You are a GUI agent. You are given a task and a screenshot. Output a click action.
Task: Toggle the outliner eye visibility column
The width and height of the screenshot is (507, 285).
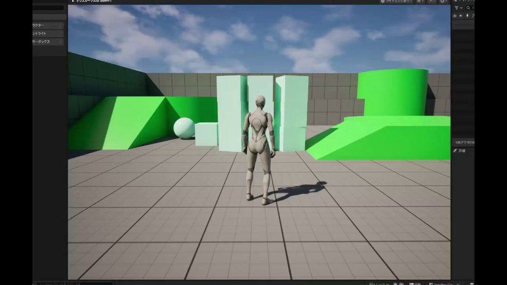click(x=455, y=16)
